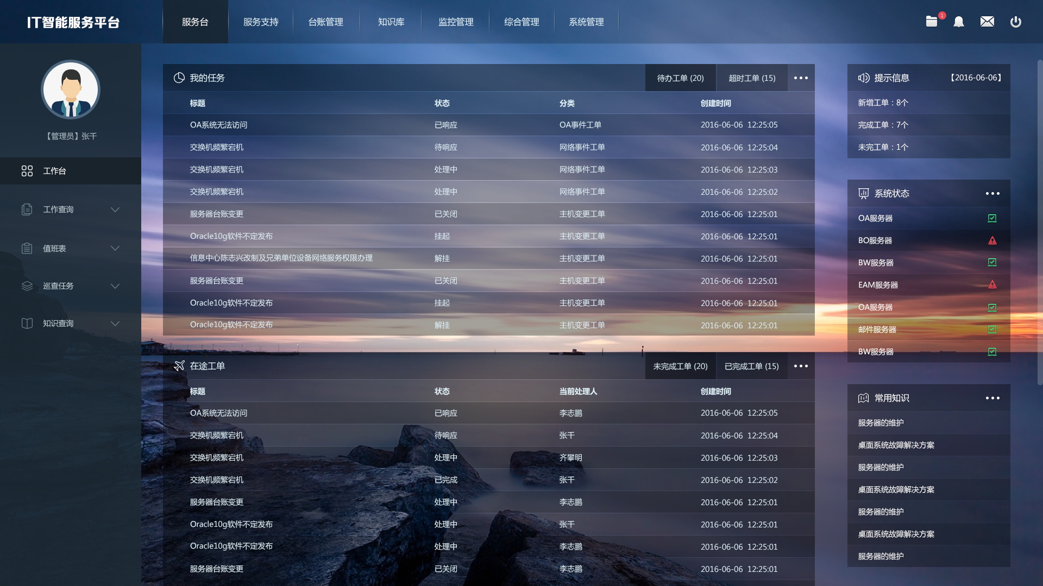This screenshot has width=1043, height=586.
Task: Open OA系统无法访问 in 我的任务 table
Action: [x=218, y=125]
